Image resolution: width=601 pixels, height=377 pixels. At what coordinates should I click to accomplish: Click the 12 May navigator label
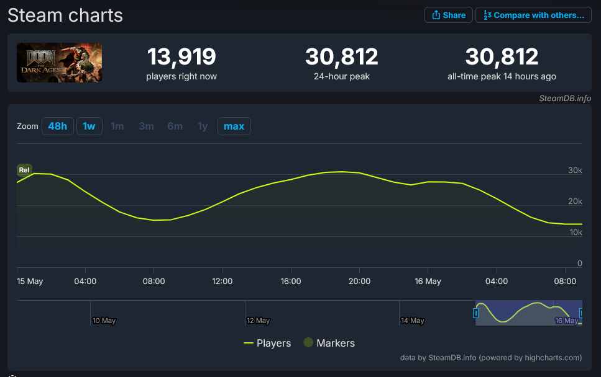pos(259,321)
